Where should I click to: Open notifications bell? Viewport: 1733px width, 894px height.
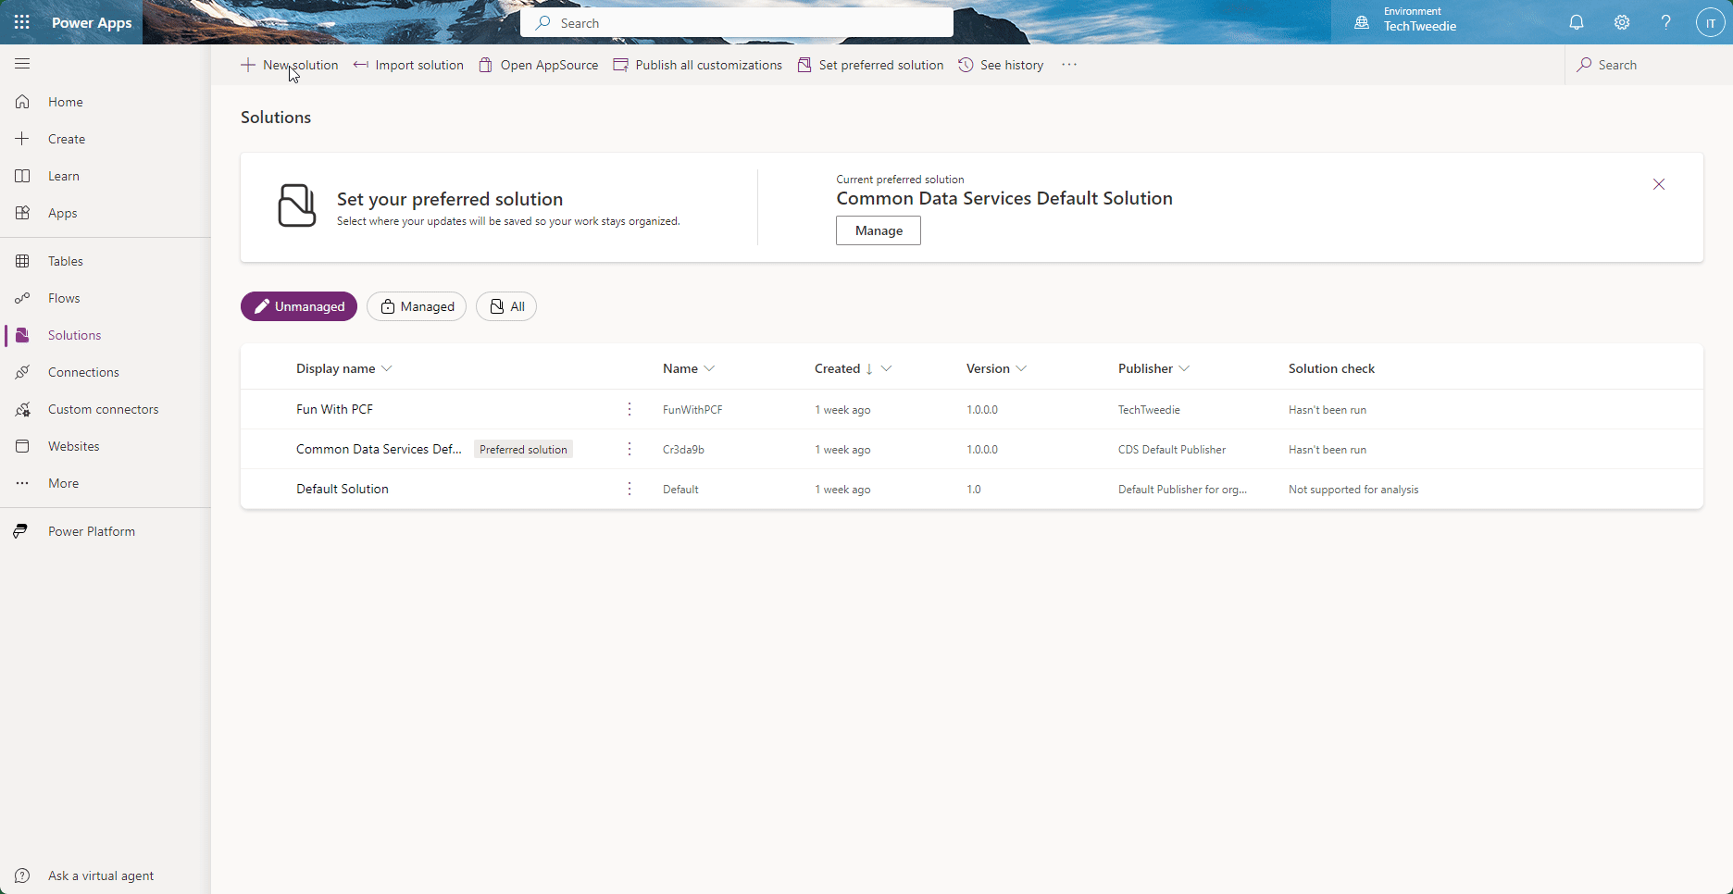[x=1577, y=22]
